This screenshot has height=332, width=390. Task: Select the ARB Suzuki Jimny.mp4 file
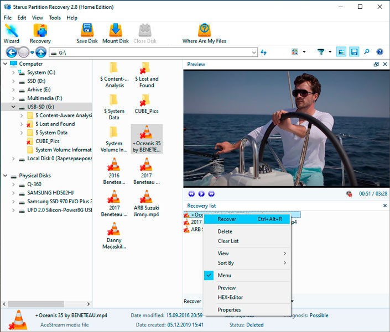click(x=146, y=204)
